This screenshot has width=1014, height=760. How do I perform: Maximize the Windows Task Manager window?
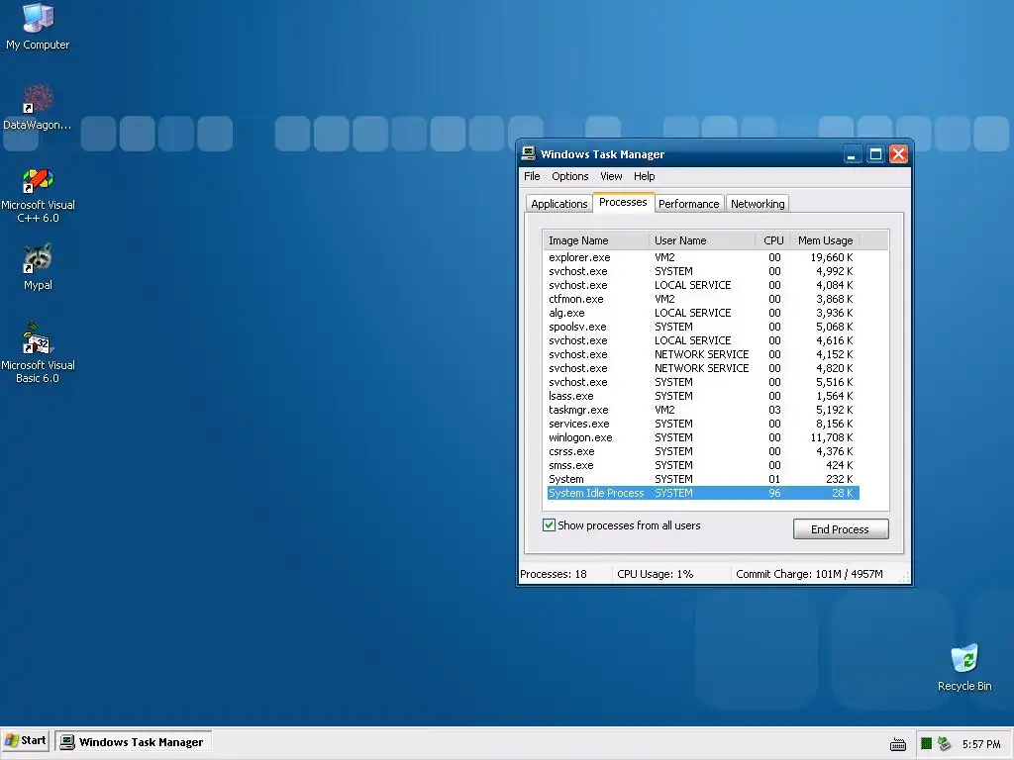pos(875,154)
